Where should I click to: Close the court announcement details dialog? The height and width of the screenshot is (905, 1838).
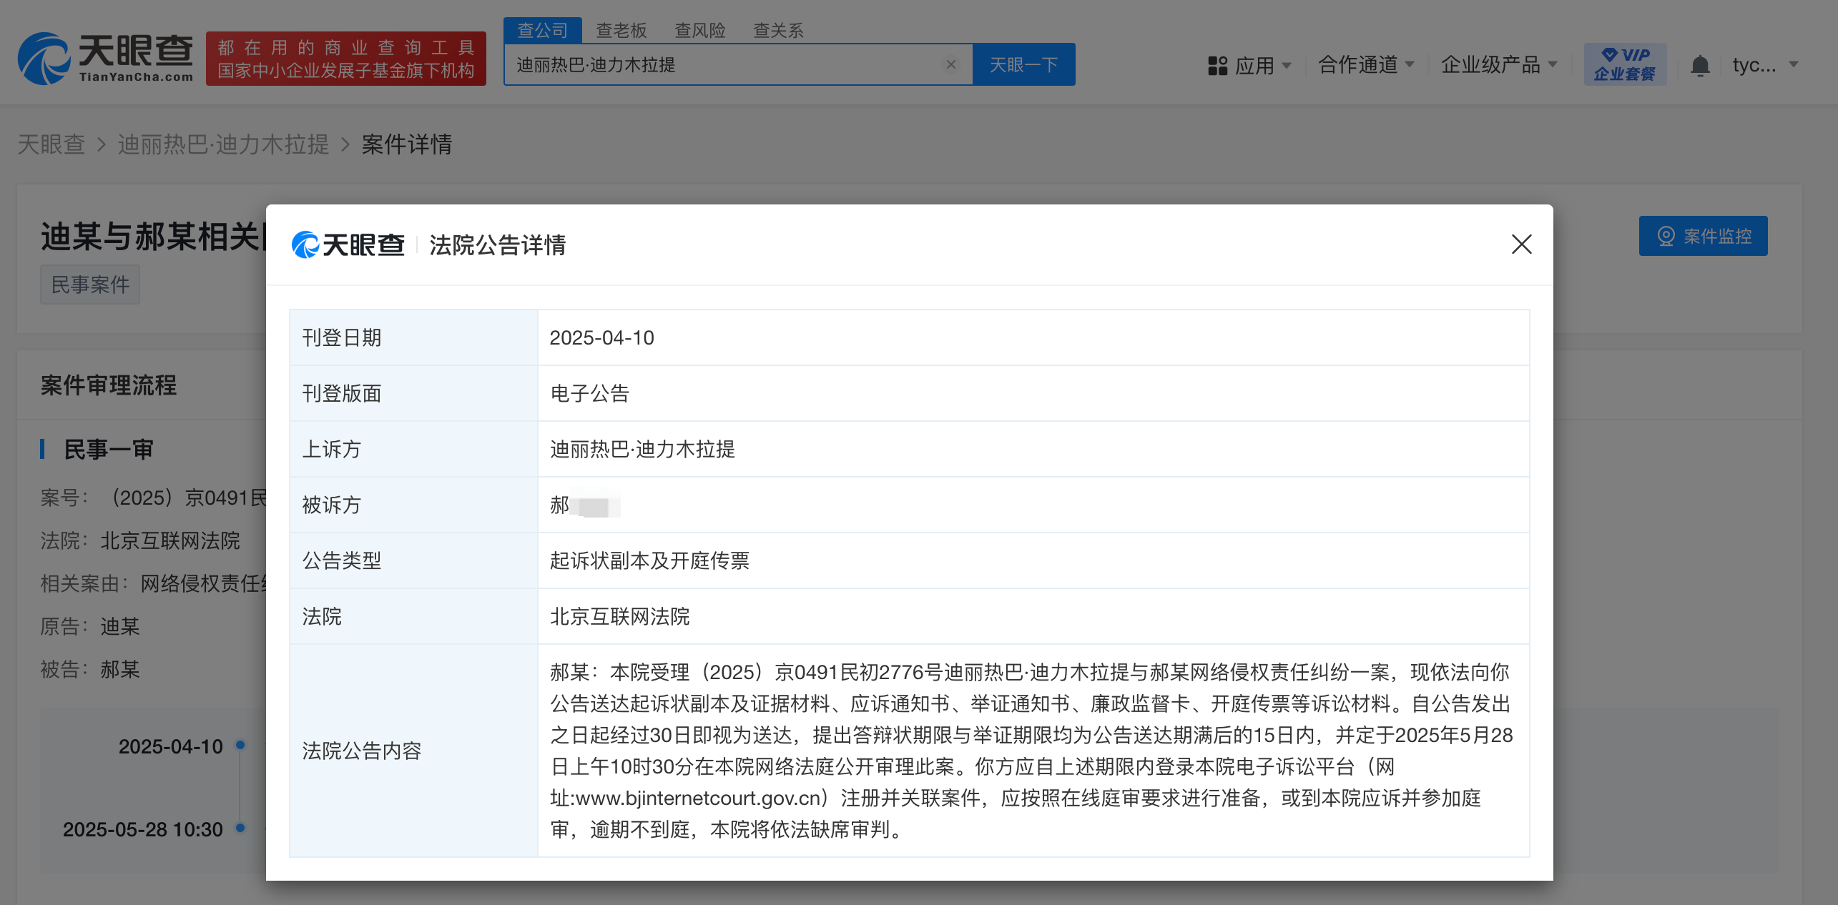click(1521, 244)
